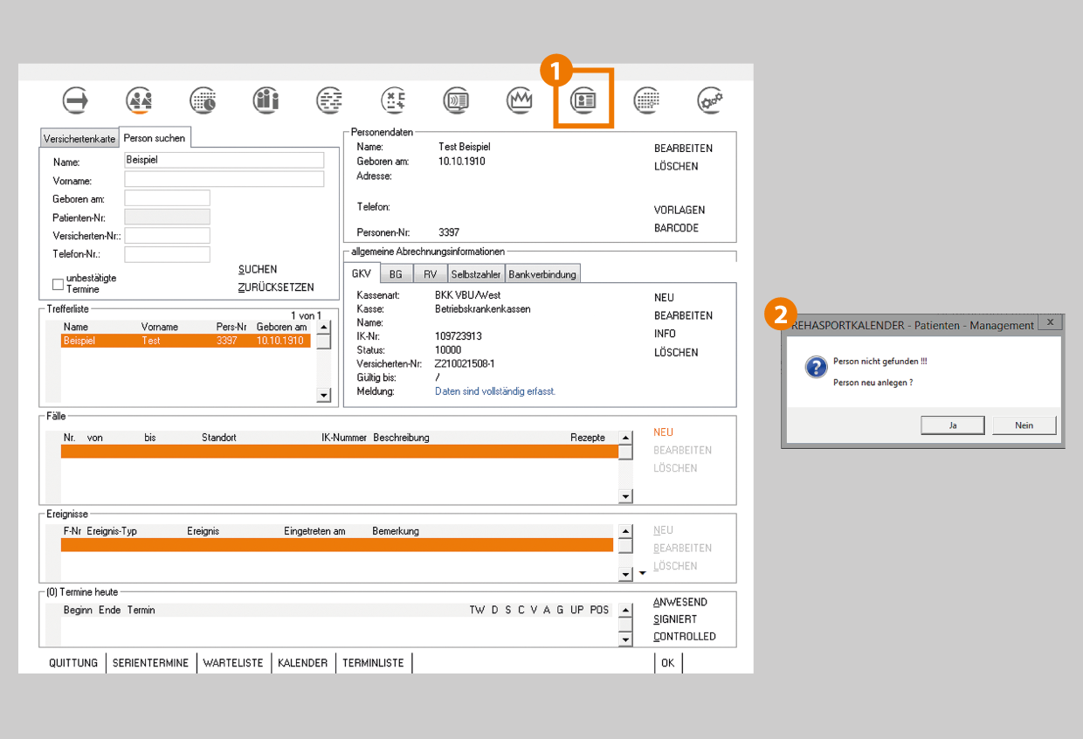Click the Termine heute scroll down arrow
The height and width of the screenshot is (739, 1083).
(625, 639)
